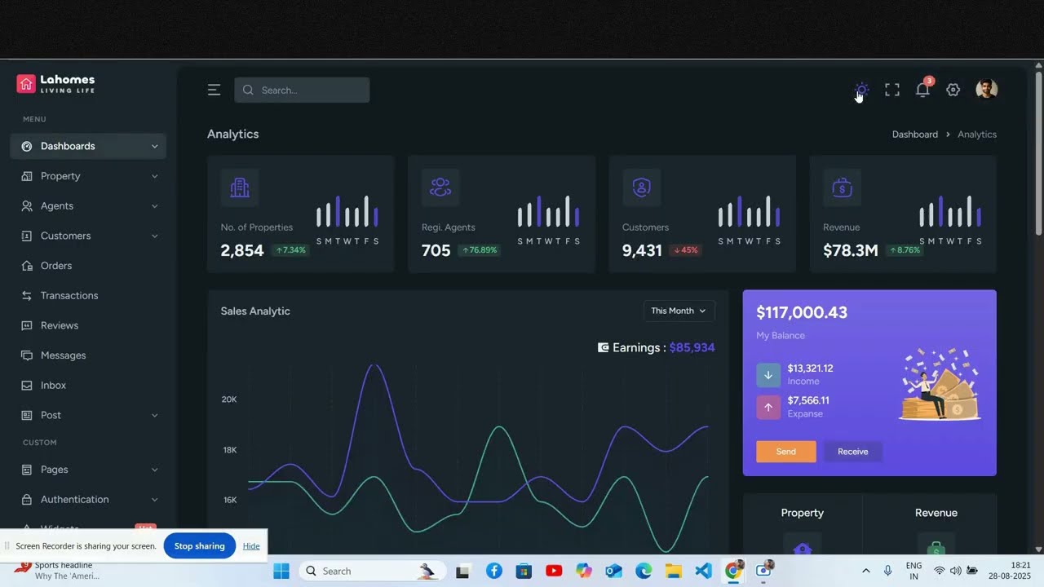Click the Income down-arrow icon

[768, 375]
